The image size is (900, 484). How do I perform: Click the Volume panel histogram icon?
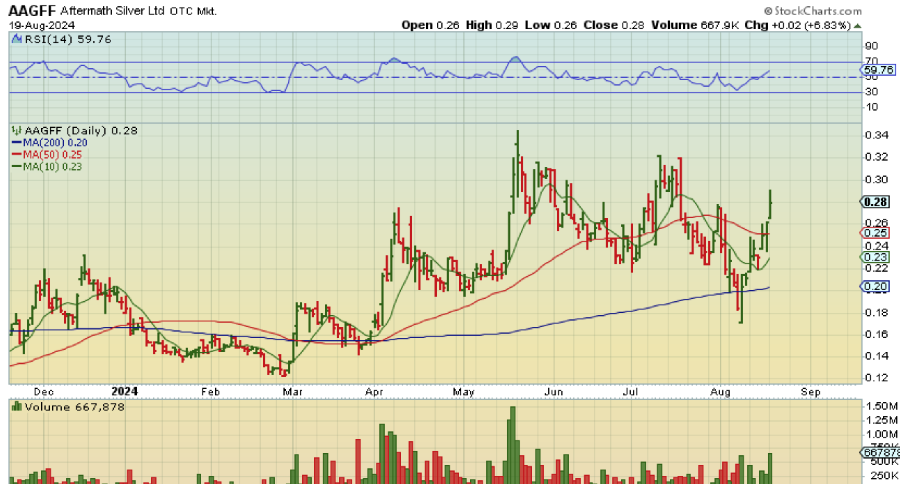[x=17, y=406]
